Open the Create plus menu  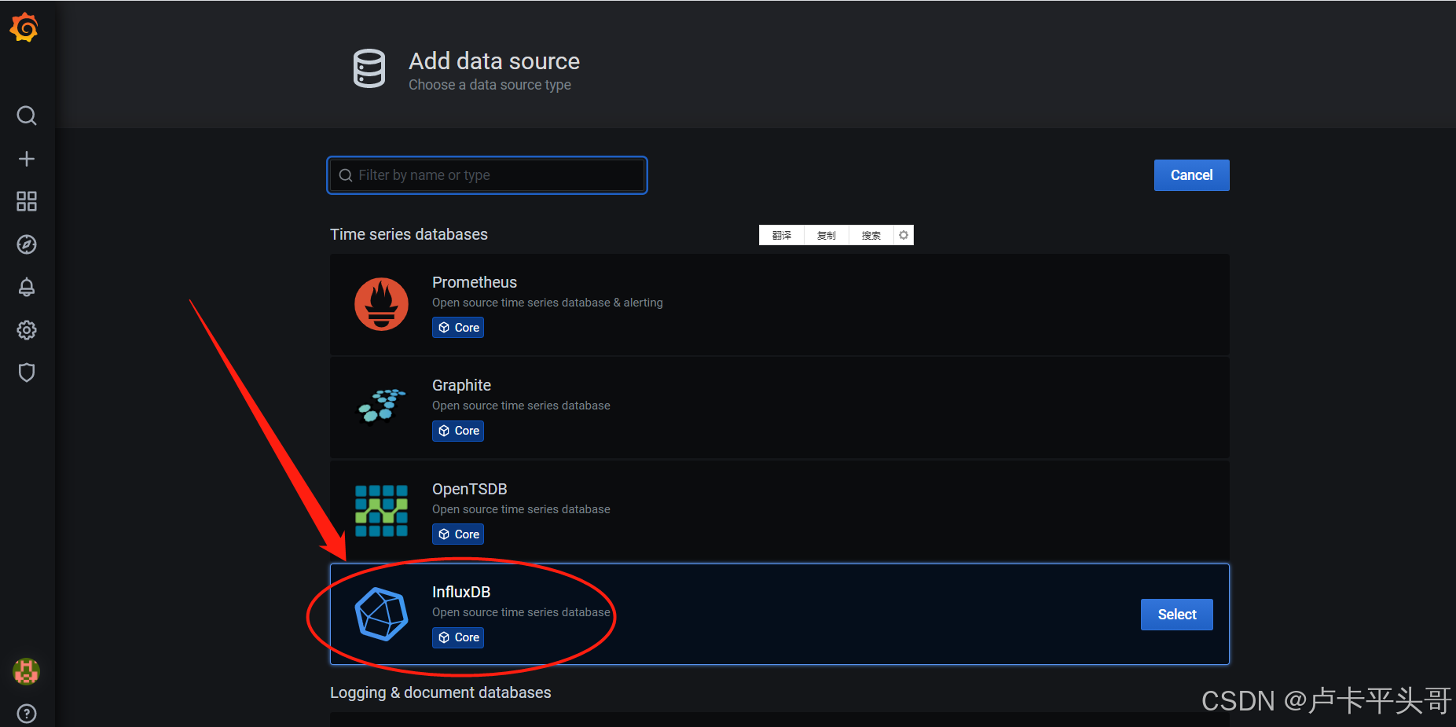[27, 159]
